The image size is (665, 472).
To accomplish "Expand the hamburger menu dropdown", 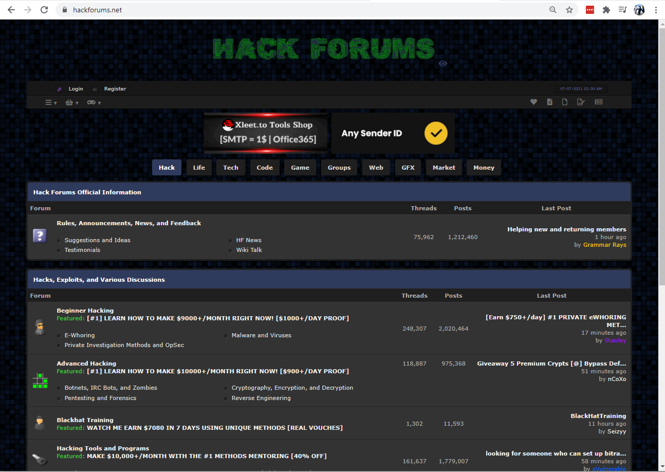I will (x=51, y=103).
